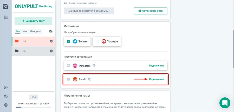Uncheck the Twitter source checkbox
Viewport: 234px width, 112px height.
tap(69, 41)
